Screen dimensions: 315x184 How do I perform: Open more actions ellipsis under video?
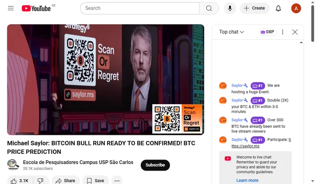point(117,181)
